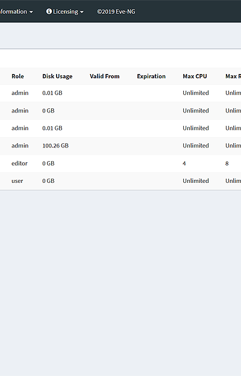Click the Valid From column header
The height and width of the screenshot is (376, 241).
(105, 76)
